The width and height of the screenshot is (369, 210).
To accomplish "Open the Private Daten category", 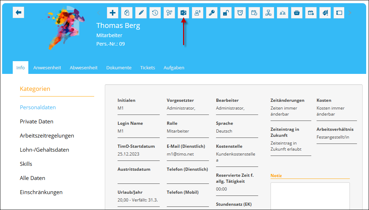I will pyautogui.click(x=36, y=122).
